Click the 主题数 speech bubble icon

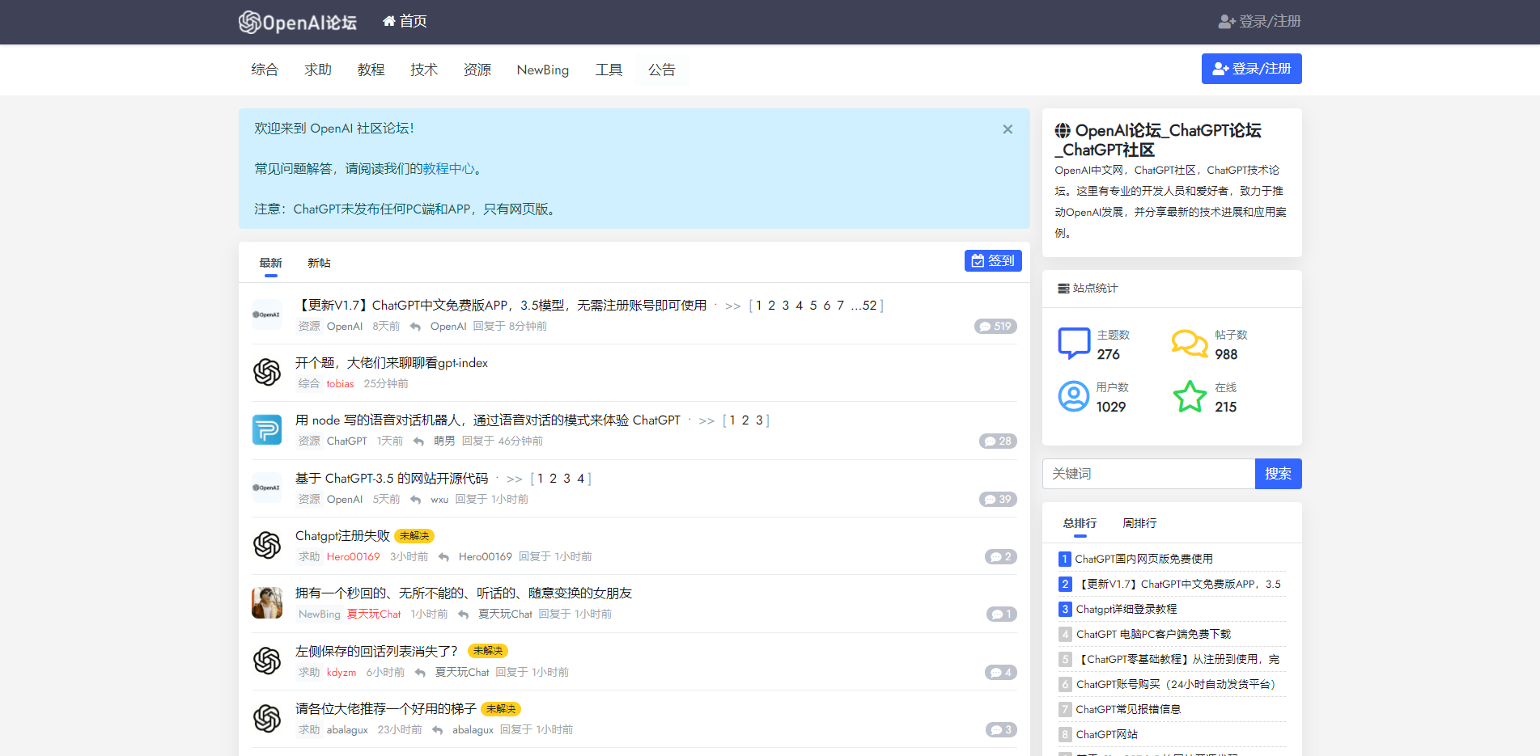(x=1074, y=344)
